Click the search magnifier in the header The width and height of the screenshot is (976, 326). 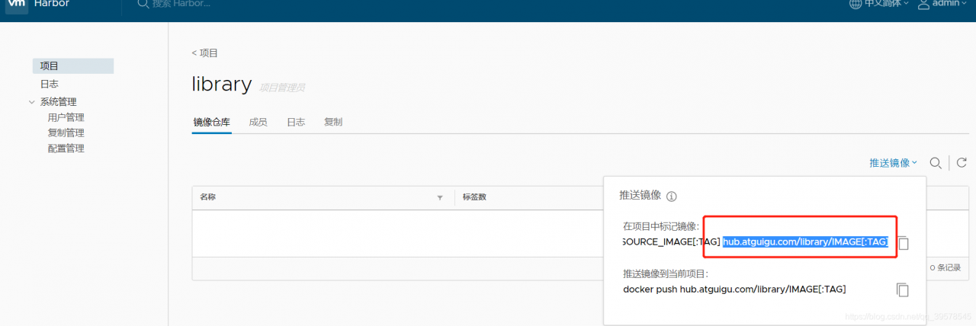[x=143, y=4]
